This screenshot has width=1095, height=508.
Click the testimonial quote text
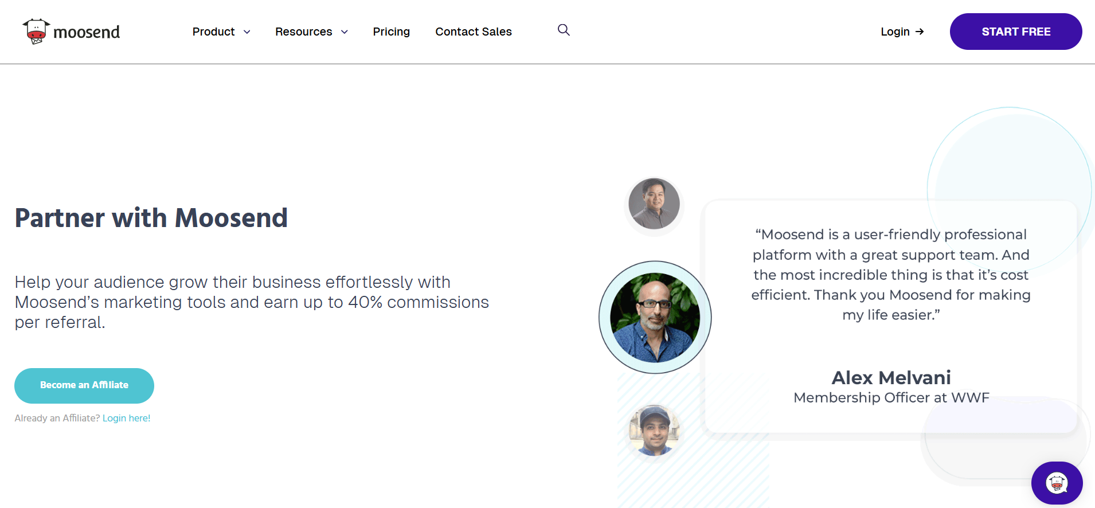pos(891,275)
